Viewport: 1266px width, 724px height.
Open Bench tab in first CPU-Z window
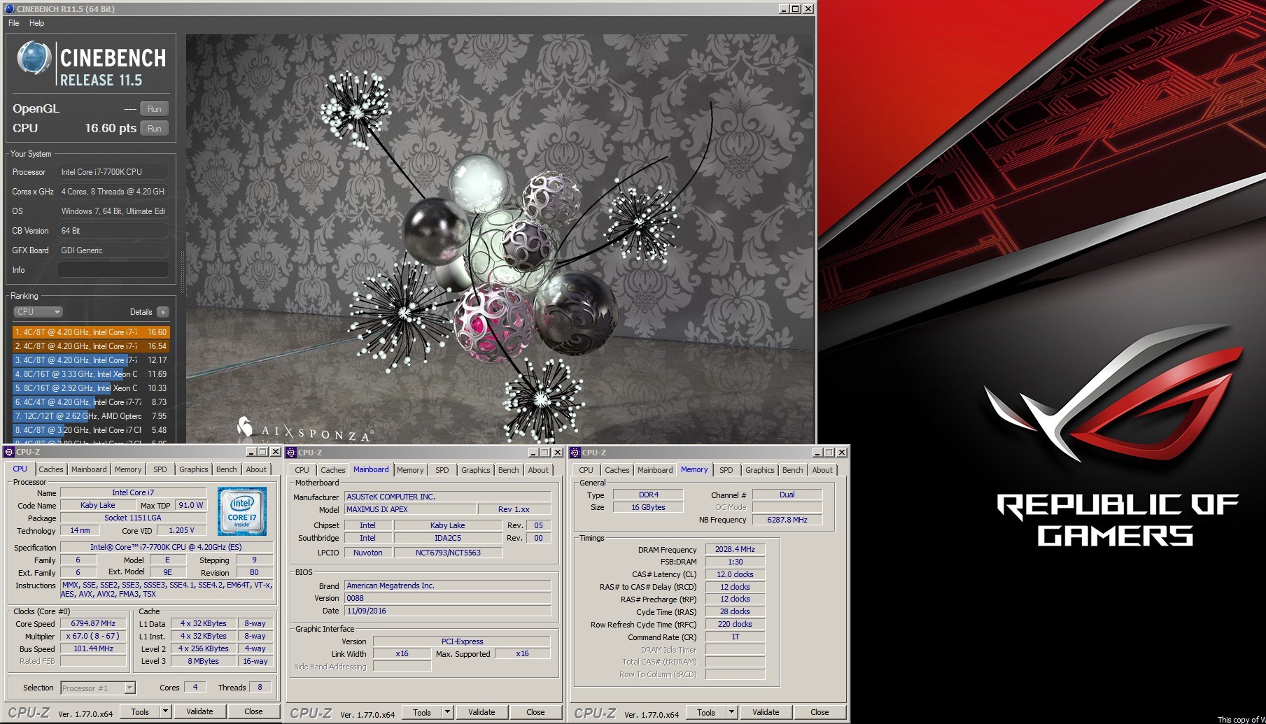(x=227, y=469)
